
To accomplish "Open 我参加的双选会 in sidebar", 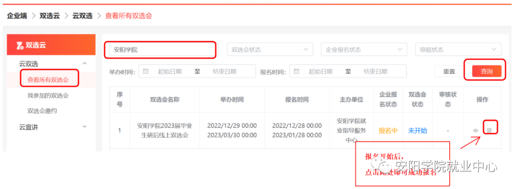I will 48,96.
